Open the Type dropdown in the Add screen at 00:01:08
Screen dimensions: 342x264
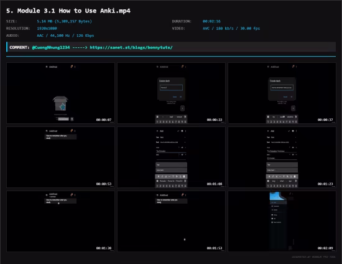tap(171, 138)
